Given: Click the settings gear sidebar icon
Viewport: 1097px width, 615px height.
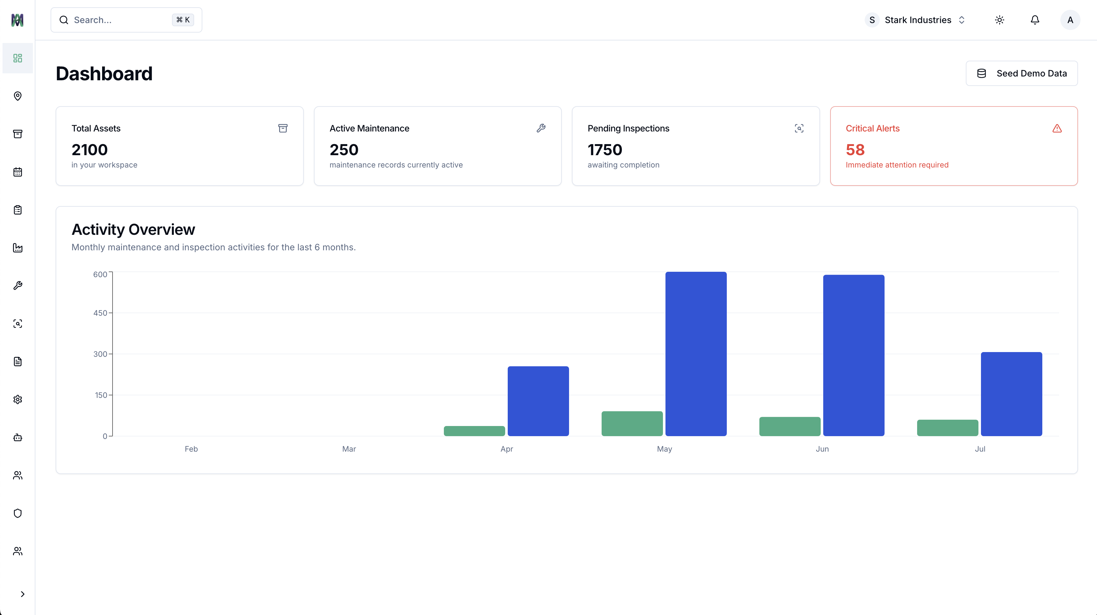Looking at the screenshot, I should pos(17,399).
